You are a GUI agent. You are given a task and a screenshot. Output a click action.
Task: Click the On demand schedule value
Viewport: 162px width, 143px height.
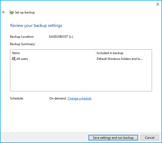(57, 98)
